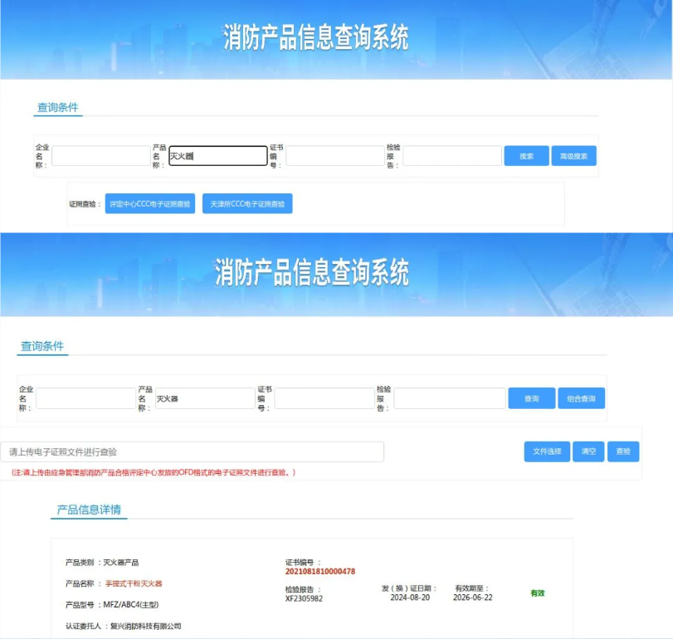Open certificate number 2021081810000478 link
The height and width of the screenshot is (639, 673).
(x=320, y=572)
